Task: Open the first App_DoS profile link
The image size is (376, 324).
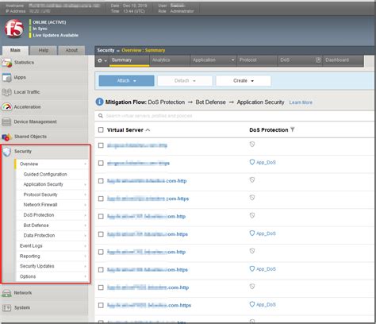Action: tap(266, 163)
